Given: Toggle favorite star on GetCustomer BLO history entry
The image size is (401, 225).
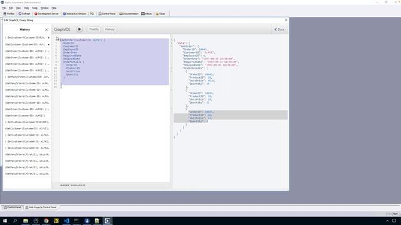Looking at the screenshot, I should tap(49, 37).
